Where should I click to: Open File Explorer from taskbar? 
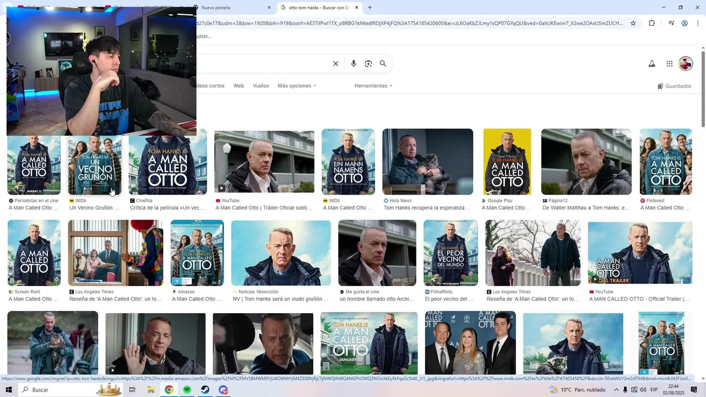point(151,390)
